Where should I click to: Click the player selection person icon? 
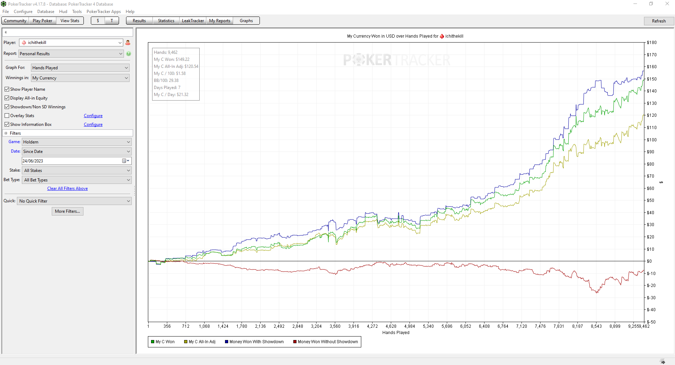[x=128, y=43]
